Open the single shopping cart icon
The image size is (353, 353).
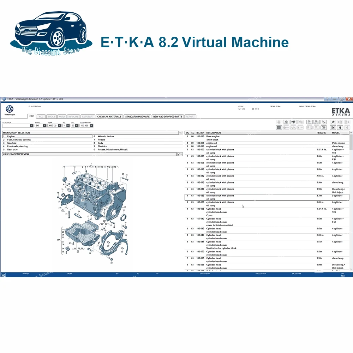click(x=324, y=128)
